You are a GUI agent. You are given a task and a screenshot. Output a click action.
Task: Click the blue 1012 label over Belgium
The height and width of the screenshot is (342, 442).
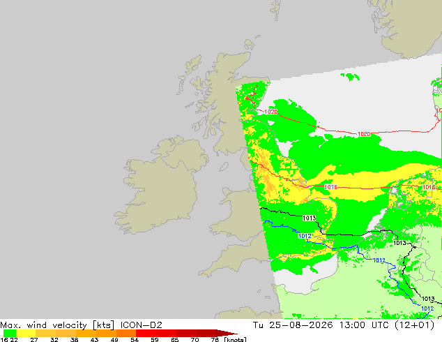click(x=379, y=260)
